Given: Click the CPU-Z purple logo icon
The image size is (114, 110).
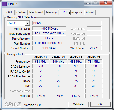Looking at the screenshot, I should click(x=4, y=4).
